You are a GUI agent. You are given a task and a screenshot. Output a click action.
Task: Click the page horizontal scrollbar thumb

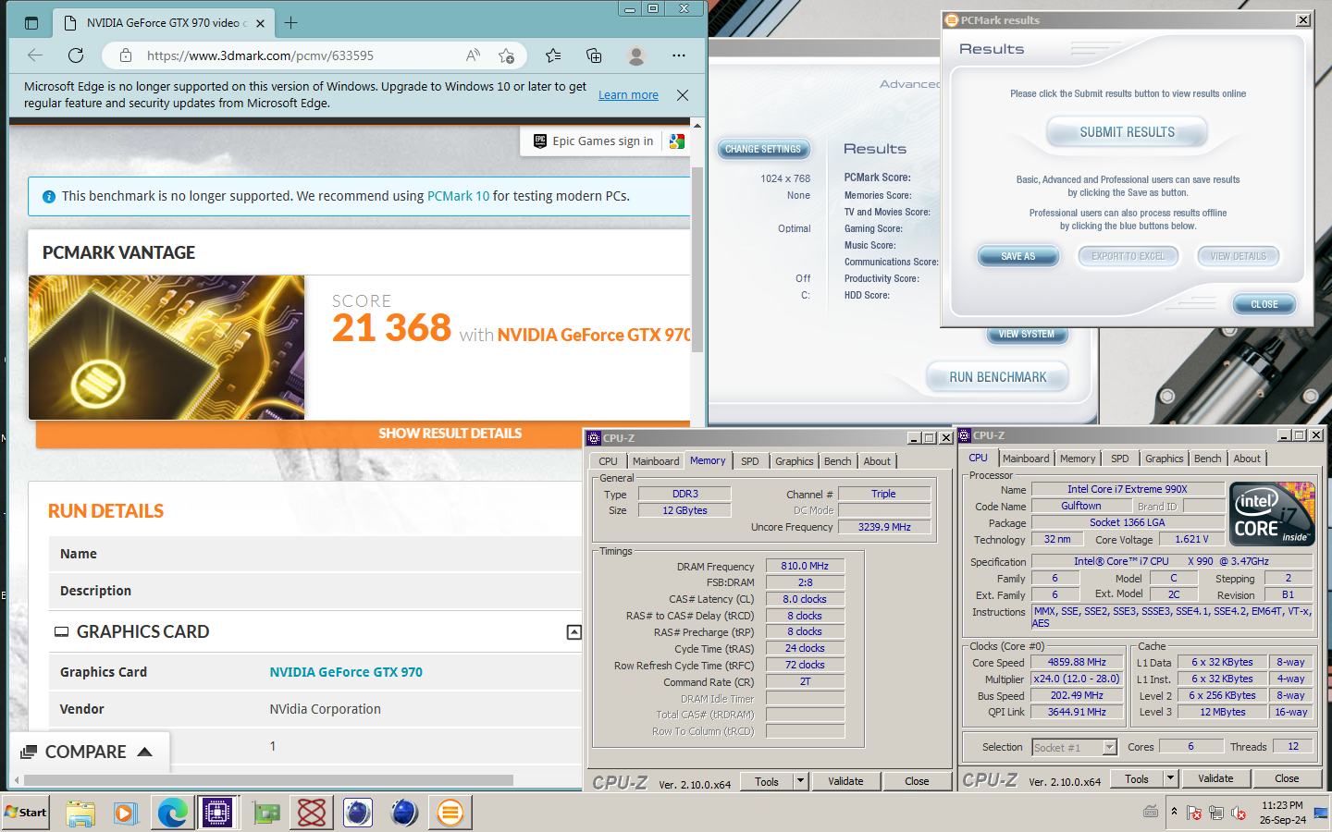pos(268,780)
